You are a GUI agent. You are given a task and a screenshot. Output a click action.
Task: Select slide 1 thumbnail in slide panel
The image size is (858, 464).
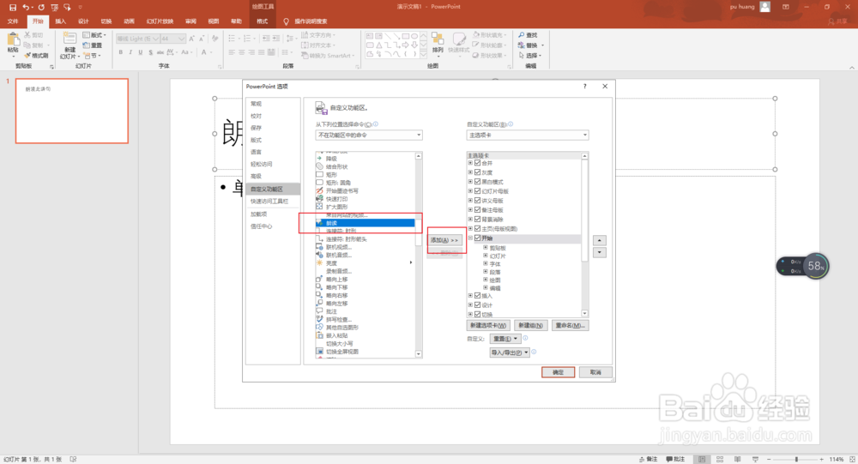(72, 111)
